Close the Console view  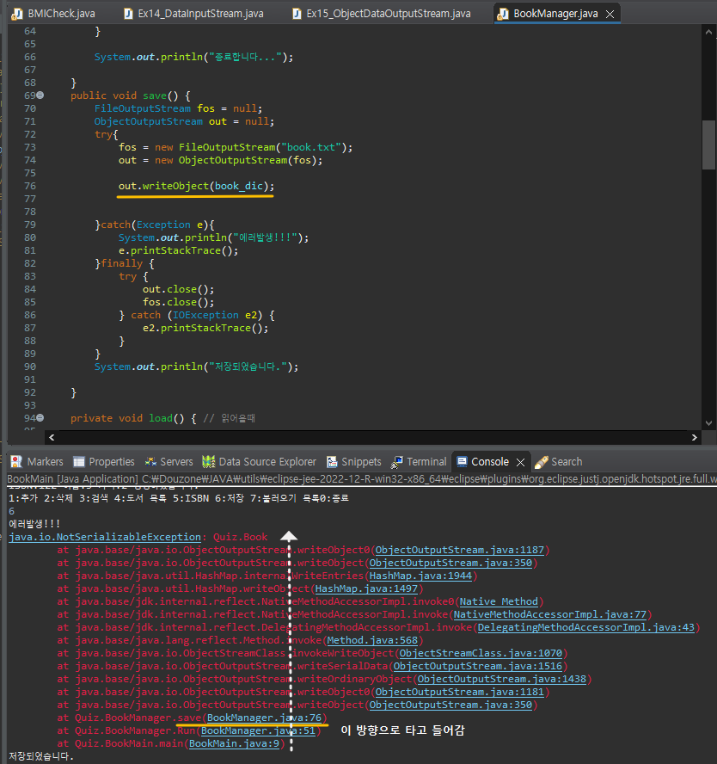coord(520,462)
